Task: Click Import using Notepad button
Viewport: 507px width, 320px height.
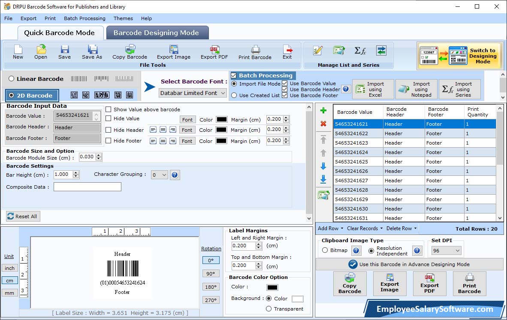Action: click(x=416, y=89)
